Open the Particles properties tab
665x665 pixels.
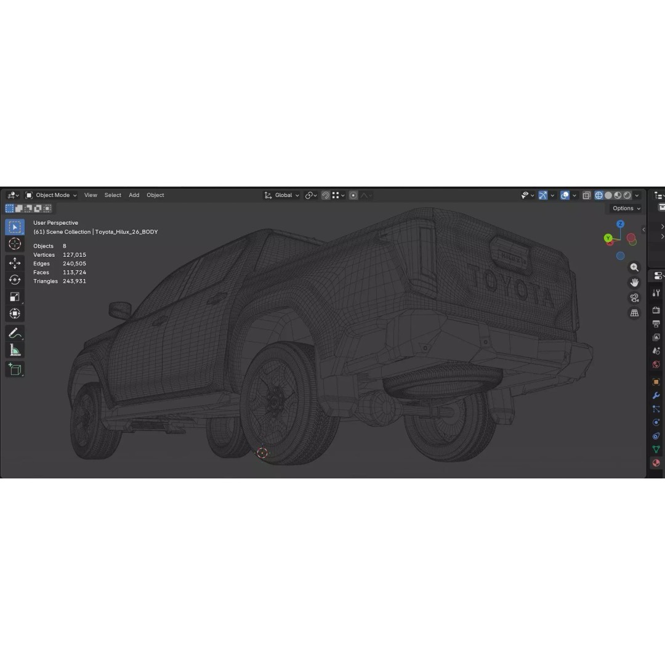point(656,409)
